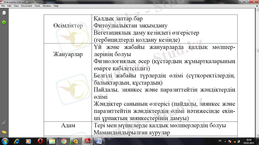This screenshot has height=145, width=259.
Task: Click text 'ші ұрпақтың зиянкестерінің дамуы)'
Action: (x=141, y=118)
